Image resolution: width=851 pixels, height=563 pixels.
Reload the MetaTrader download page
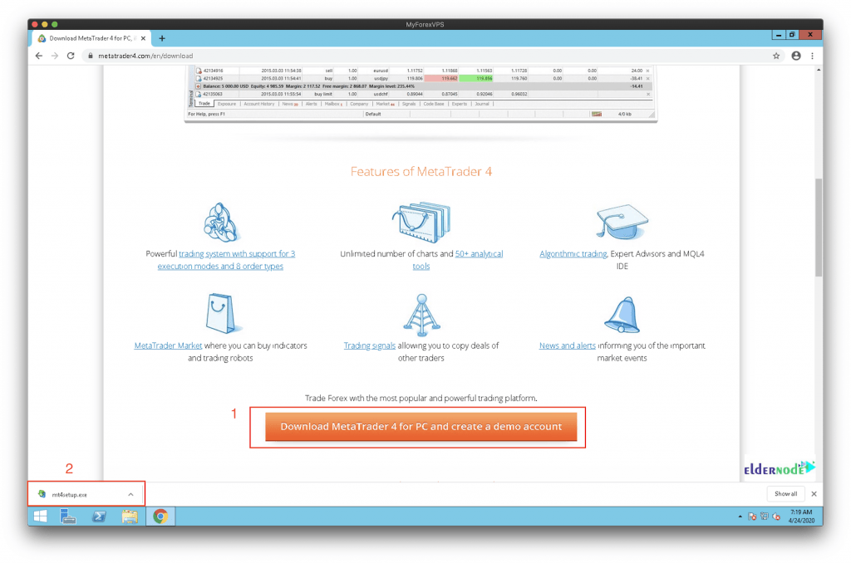point(71,56)
